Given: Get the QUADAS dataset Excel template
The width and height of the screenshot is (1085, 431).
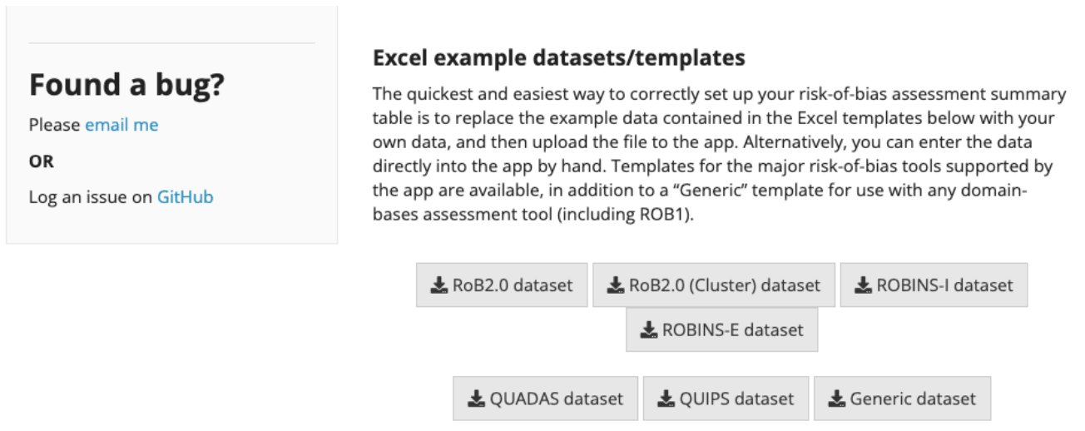Looking at the screenshot, I should (545, 399).
